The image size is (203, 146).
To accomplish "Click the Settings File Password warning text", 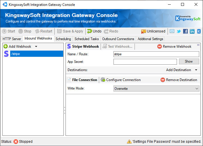I will point(167,142).
